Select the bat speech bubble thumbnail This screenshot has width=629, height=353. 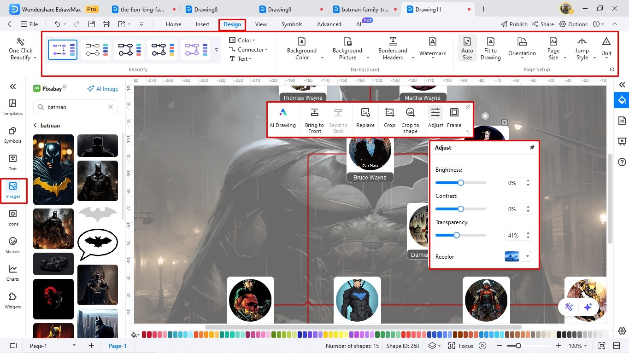coord(98,244)
